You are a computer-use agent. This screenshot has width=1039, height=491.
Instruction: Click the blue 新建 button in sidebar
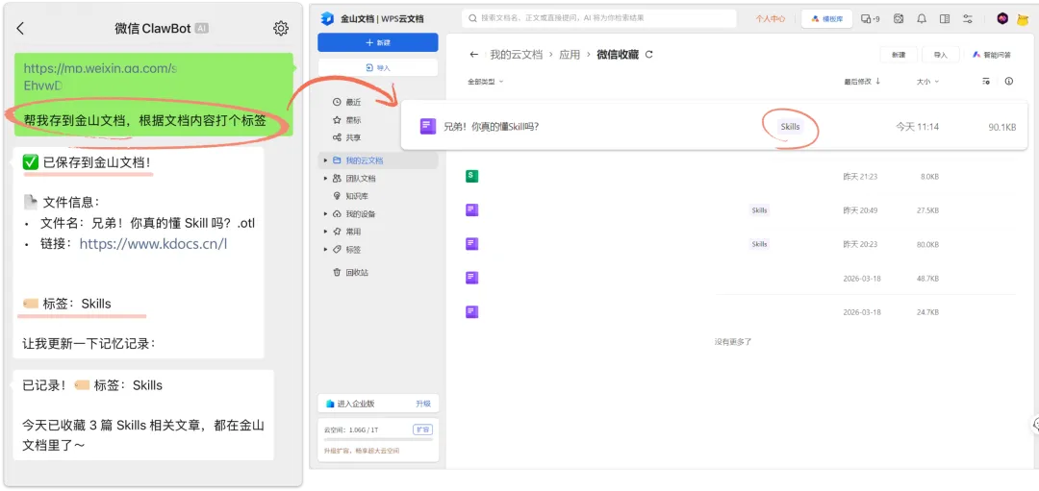pos(378,42)
